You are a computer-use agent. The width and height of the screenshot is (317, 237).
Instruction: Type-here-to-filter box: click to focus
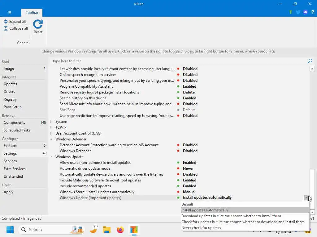coord(178,61)
